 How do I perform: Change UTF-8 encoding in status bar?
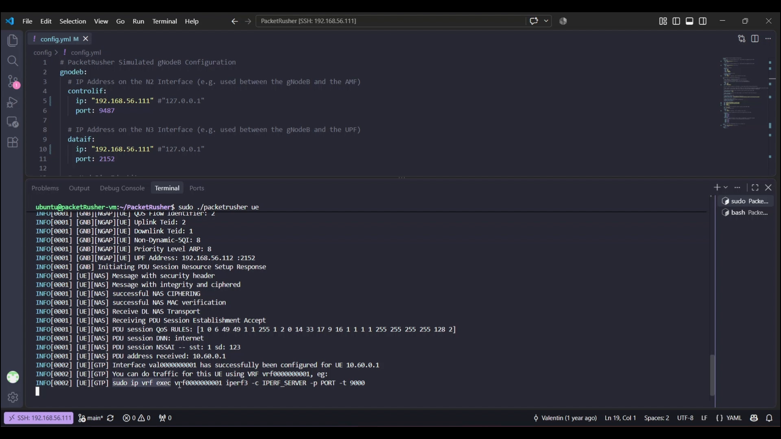tap(685, 418)
